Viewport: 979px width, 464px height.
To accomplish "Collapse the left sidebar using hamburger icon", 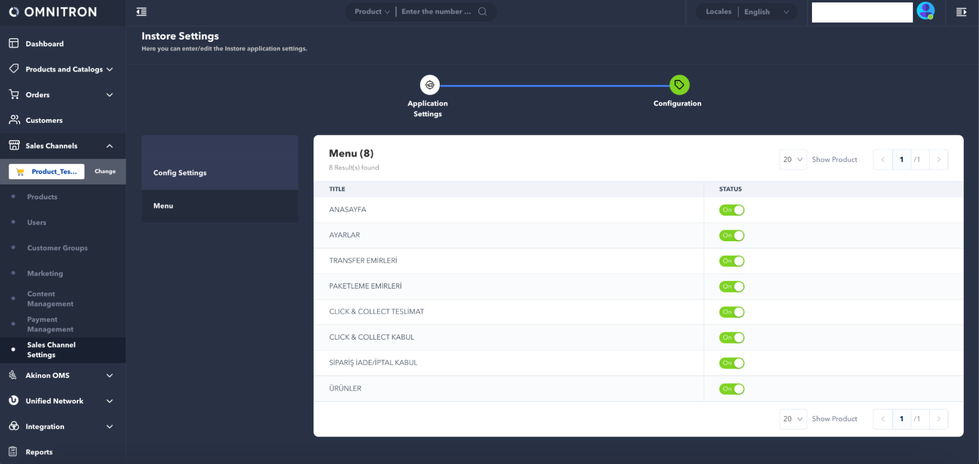I will pos(142,12).
